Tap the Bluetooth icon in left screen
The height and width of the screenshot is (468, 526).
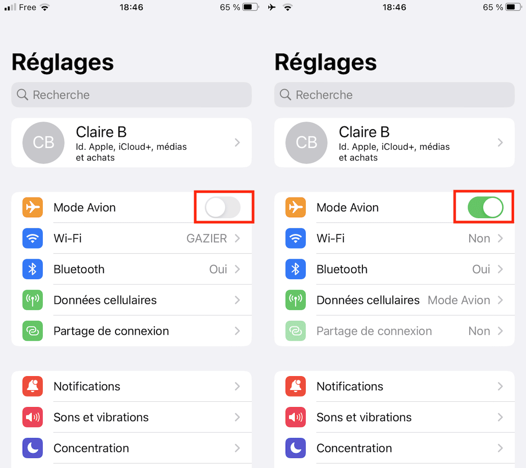(x=32, y=269)
